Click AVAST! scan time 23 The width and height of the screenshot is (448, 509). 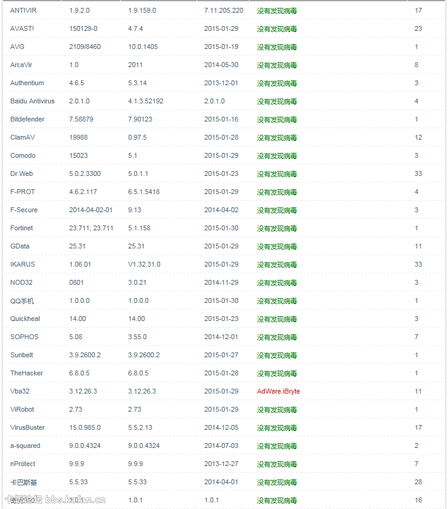click(418, 28)
